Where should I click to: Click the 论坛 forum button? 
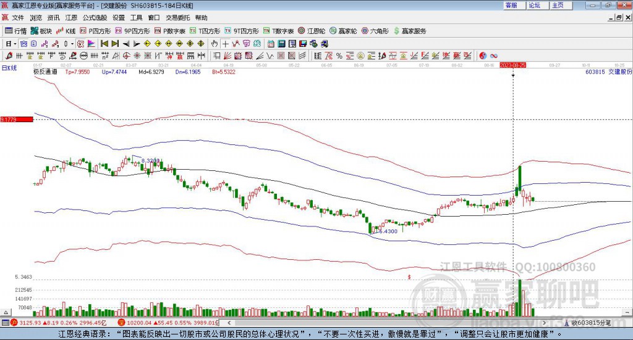[x=538, y=5]
